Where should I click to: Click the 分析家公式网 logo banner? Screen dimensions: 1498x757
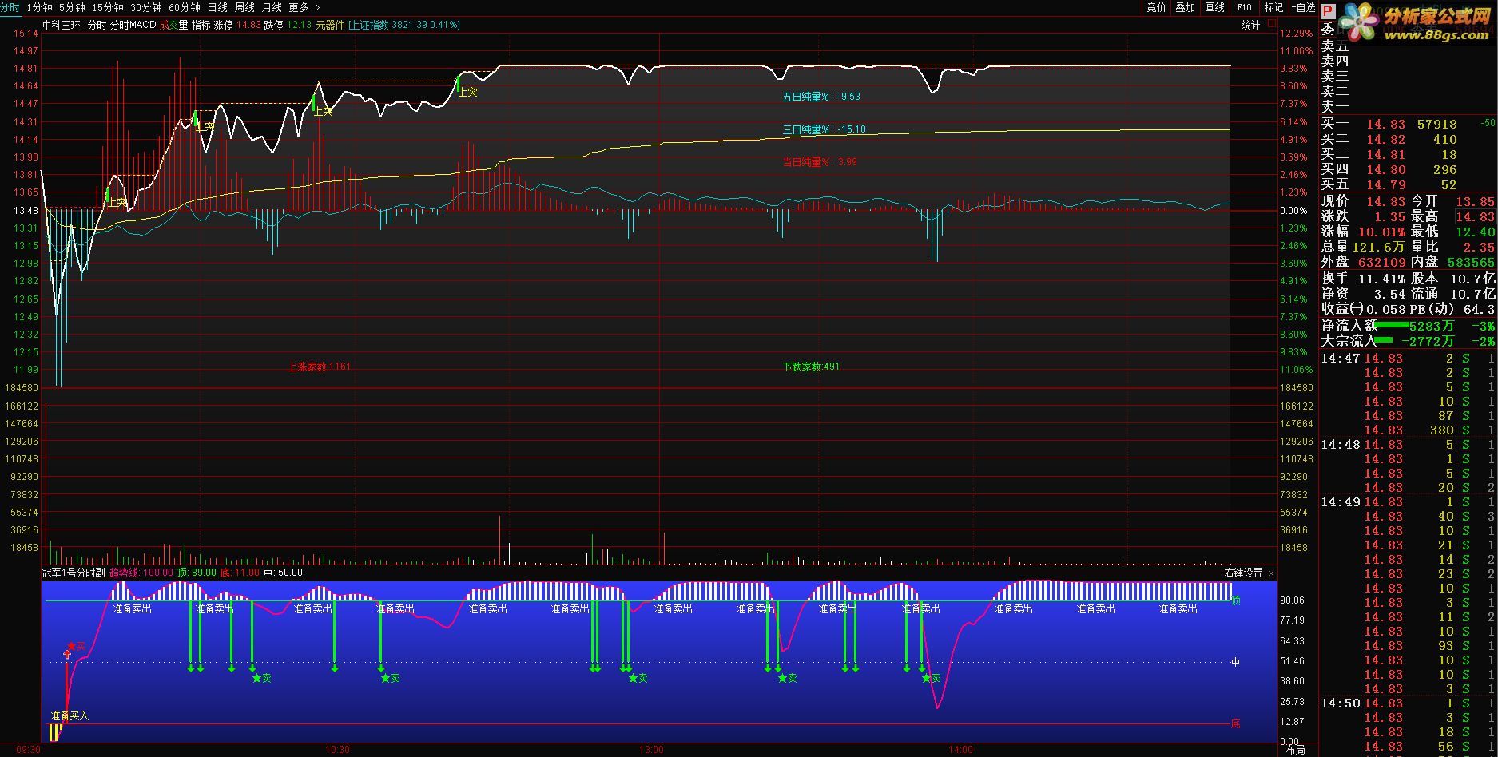point(1416,22)
